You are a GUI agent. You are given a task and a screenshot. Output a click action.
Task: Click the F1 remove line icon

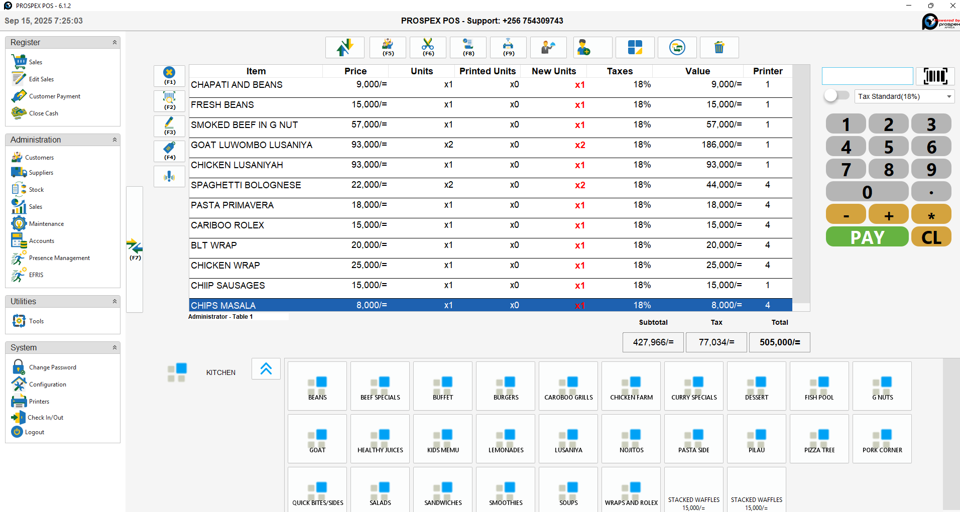click(170, 75)
